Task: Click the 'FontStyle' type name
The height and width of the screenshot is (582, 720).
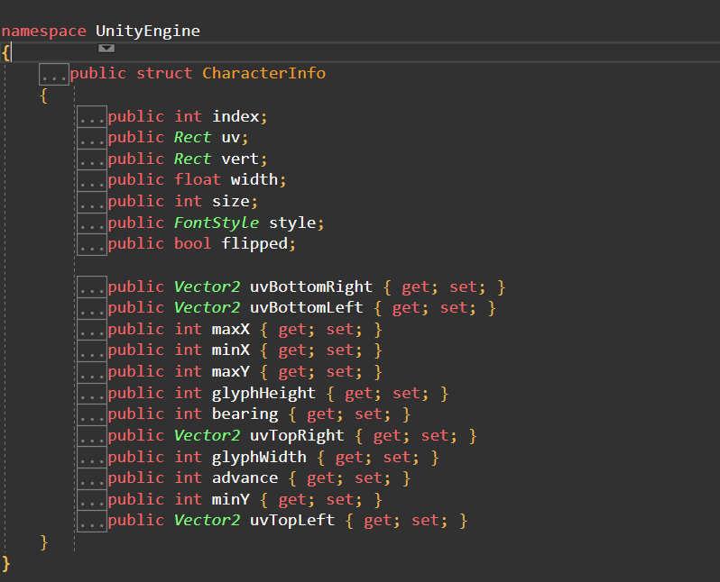Action: click(217, 223)
